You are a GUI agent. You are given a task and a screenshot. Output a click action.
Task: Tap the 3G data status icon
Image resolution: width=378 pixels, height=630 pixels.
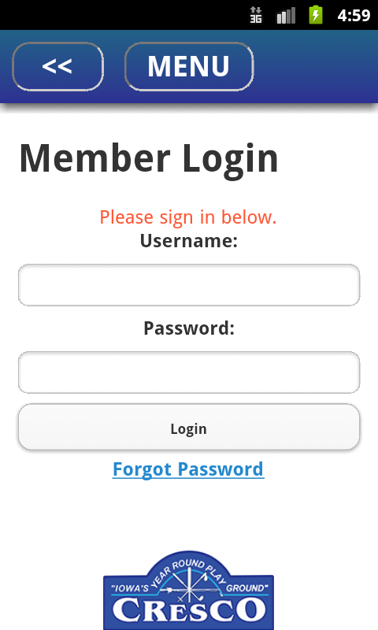click(x=256, y=15)
